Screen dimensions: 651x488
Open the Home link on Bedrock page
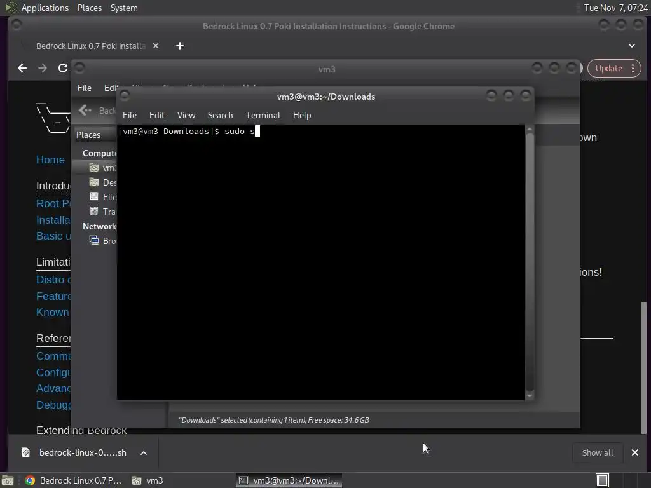[50, 159]
